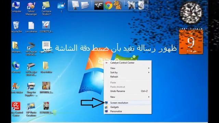Screen dimensions: 219x123
Task: Open Catalyst Control Center from context menu
Action: (128, 63)
